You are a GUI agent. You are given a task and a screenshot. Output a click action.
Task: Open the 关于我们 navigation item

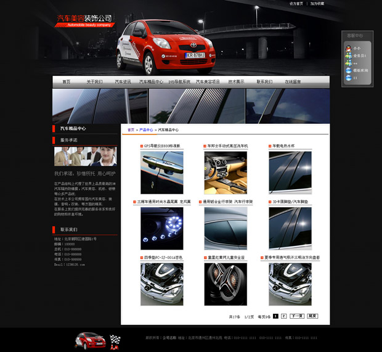[x=94, y=82]
